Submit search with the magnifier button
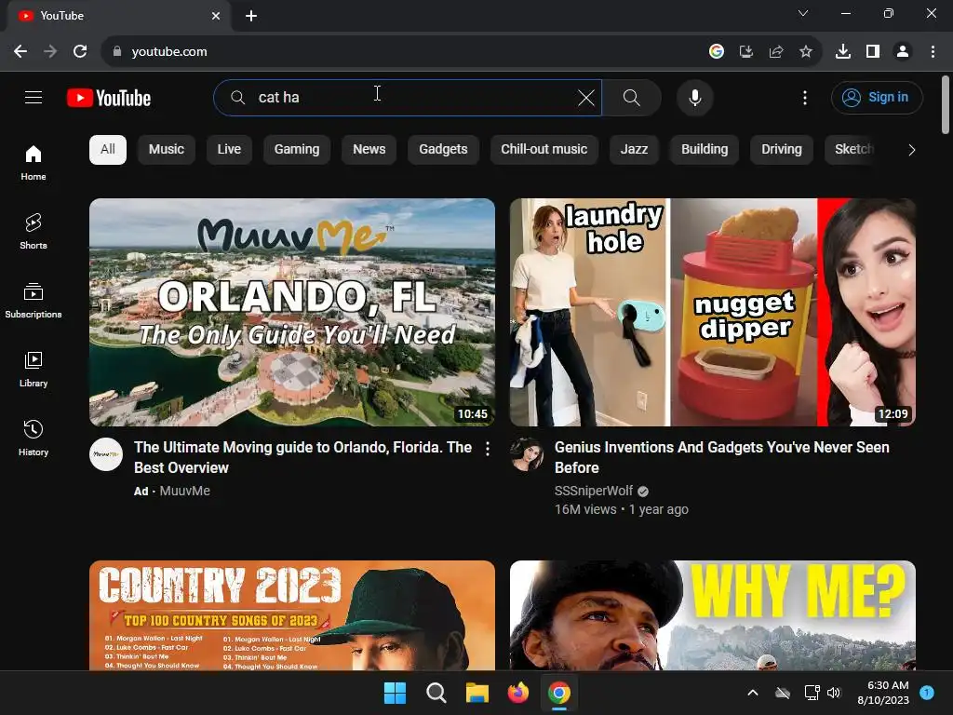Image resolution: width=953 pixels, height=715 pixels. (x=632, y=98)
